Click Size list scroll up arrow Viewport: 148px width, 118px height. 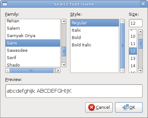pyautogui.click(x=140, y=32)
